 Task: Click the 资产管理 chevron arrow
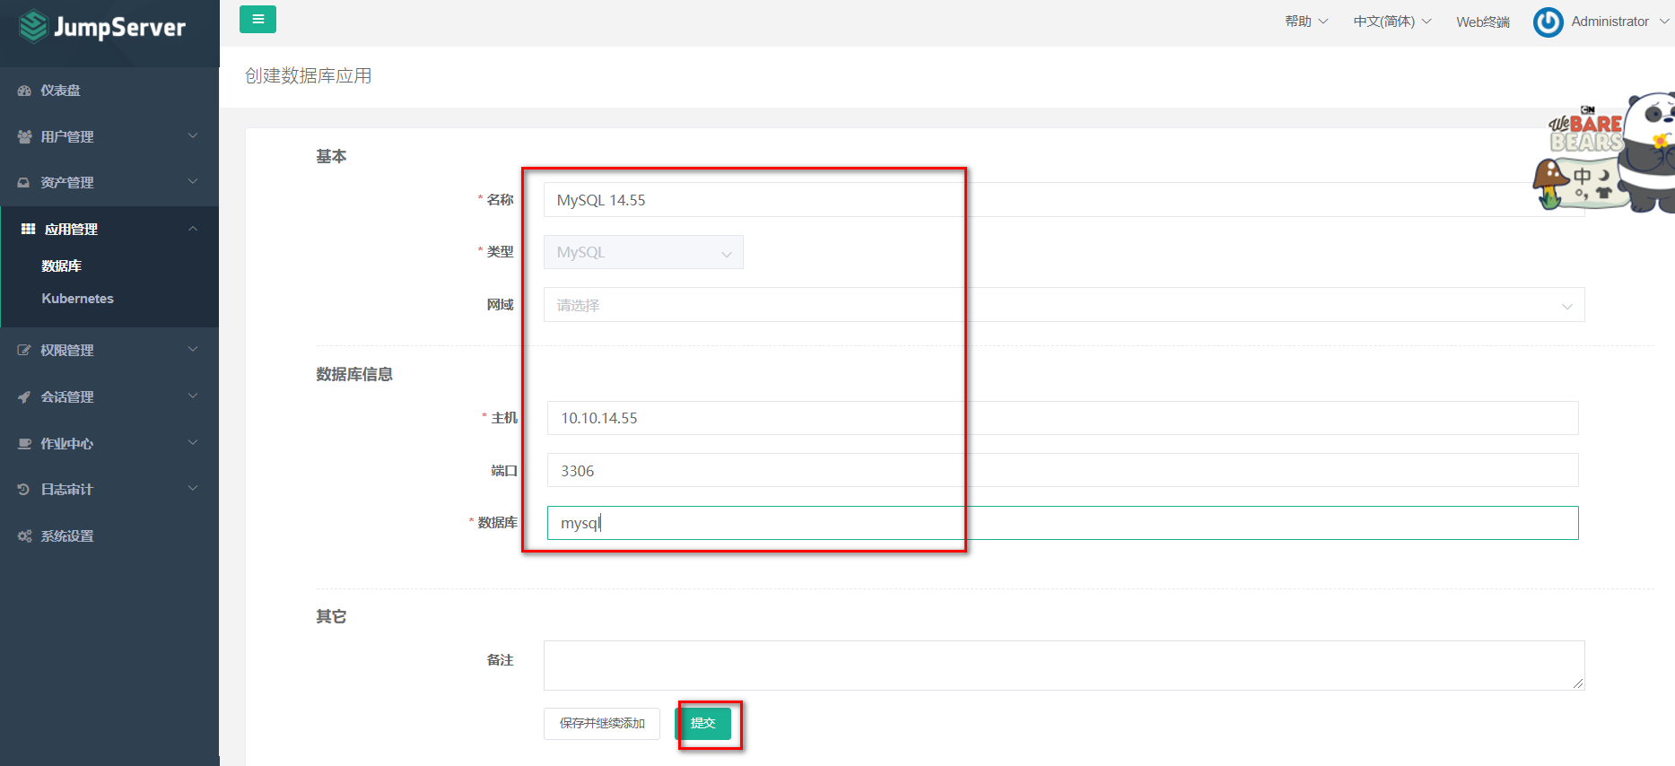click(x=193, y=182)
